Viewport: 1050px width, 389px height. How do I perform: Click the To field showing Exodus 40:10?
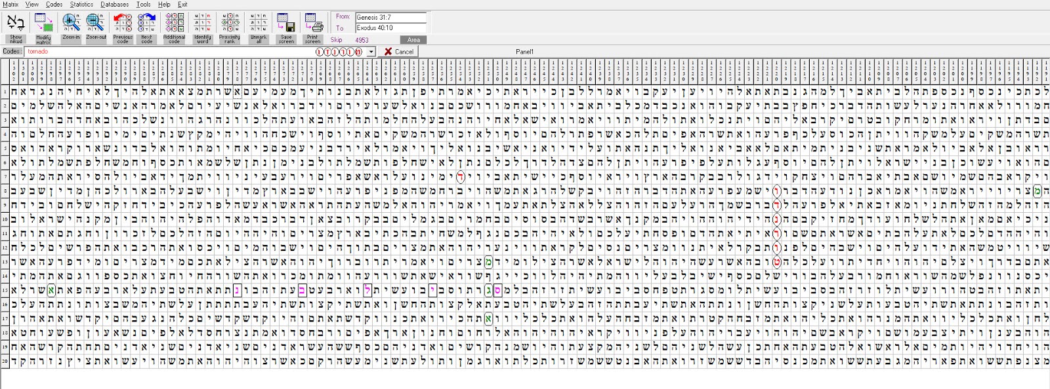pyautogui.click(x=390, y=28)
